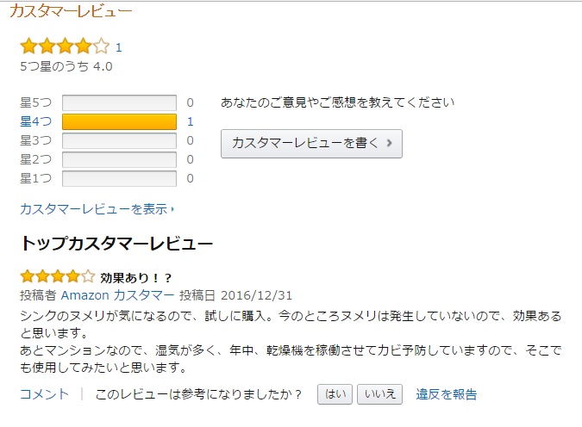Click the count 1 beside 4-star bar
This screenshot has width=582, height=427.
(x=190, y=122)
